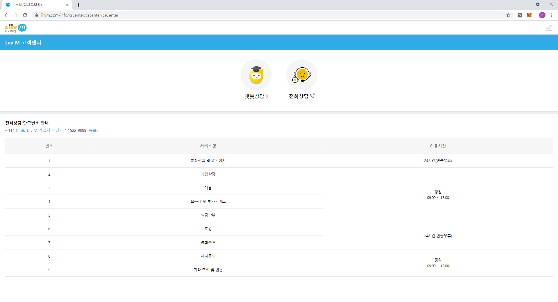Click the 기타 조회 및 변경 cell
The image size is (558, 302).
point(208,270)
